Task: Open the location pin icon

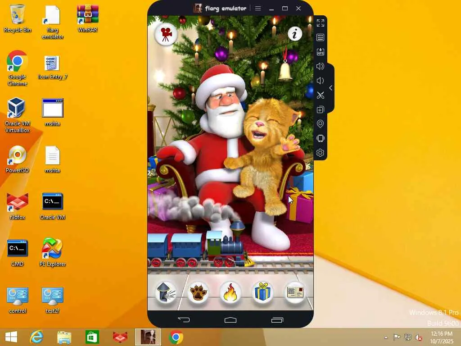Action: click(x=320, y=124)
